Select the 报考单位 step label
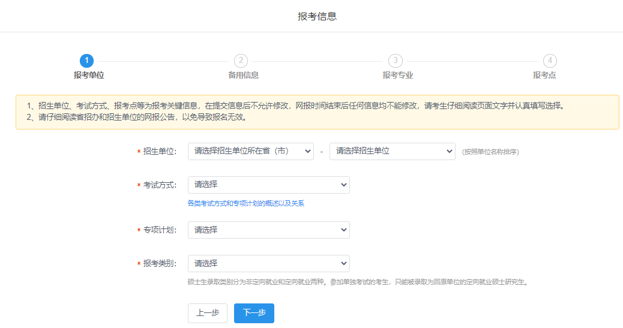Viewport: 623px width, 328px height. (x=89, y=76)
